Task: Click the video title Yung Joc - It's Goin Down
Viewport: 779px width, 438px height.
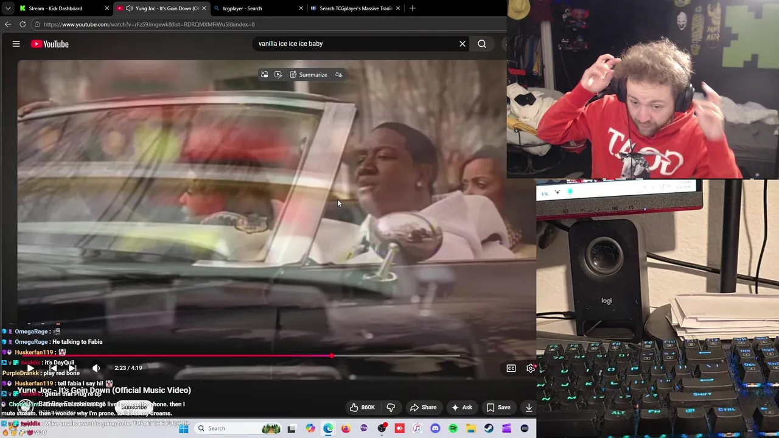Action: [x=104, y=390]
